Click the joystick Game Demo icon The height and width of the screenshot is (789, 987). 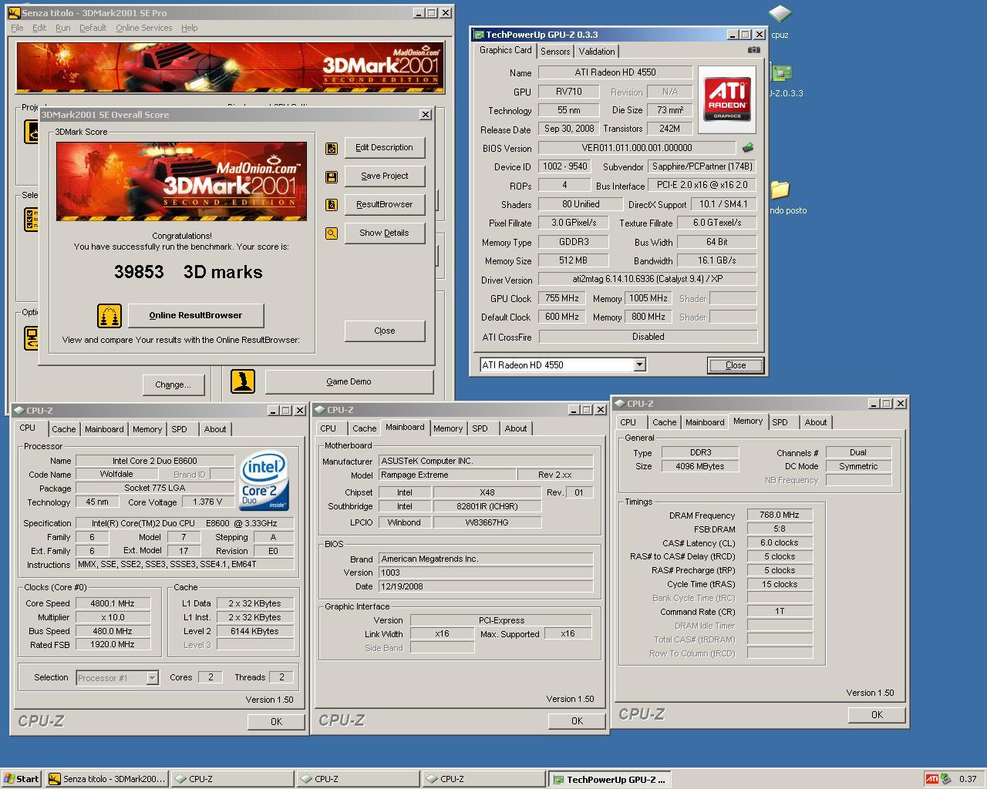point(243,381)
